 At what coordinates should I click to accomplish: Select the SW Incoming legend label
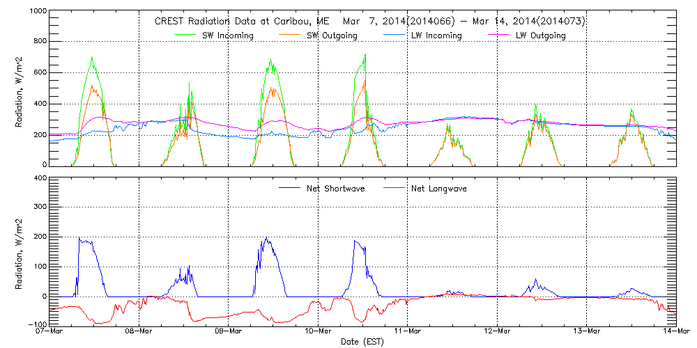(227, 35)
